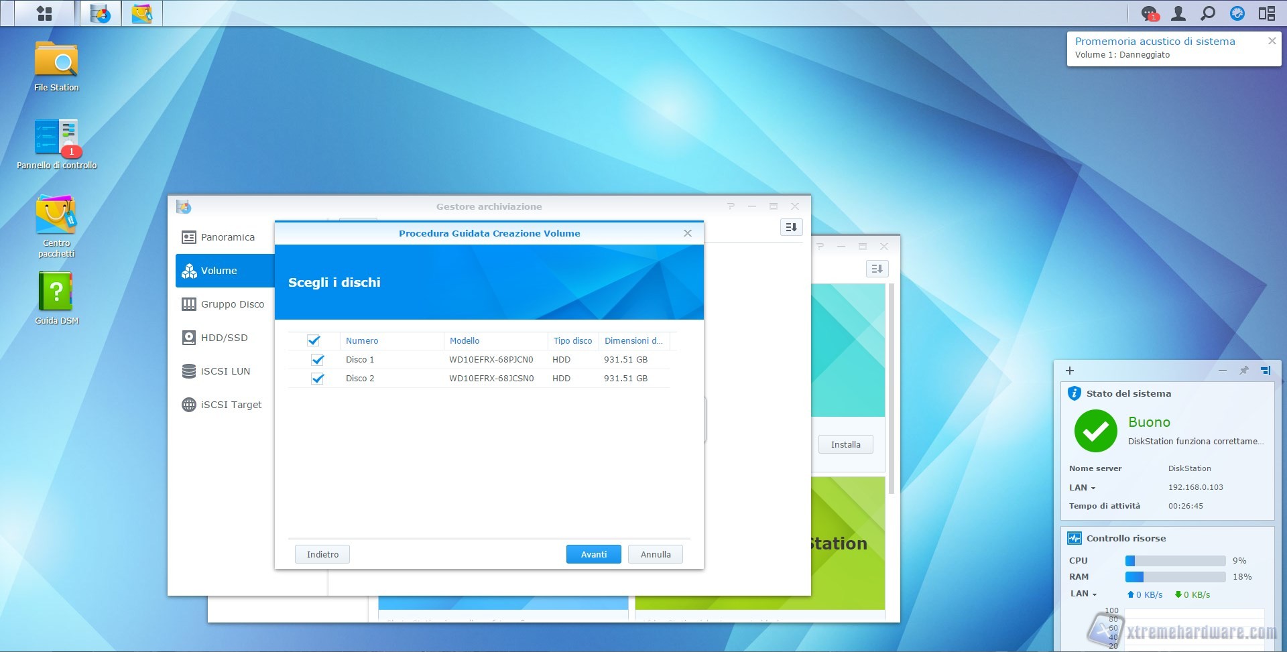Select the HDD/SSD sidebar item

224,338
